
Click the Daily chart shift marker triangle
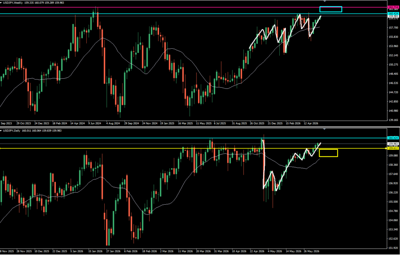coord(325,129)
